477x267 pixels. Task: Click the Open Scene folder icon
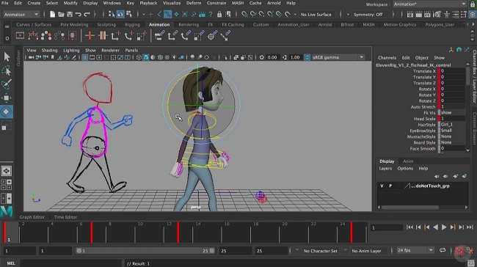point(61,14)
